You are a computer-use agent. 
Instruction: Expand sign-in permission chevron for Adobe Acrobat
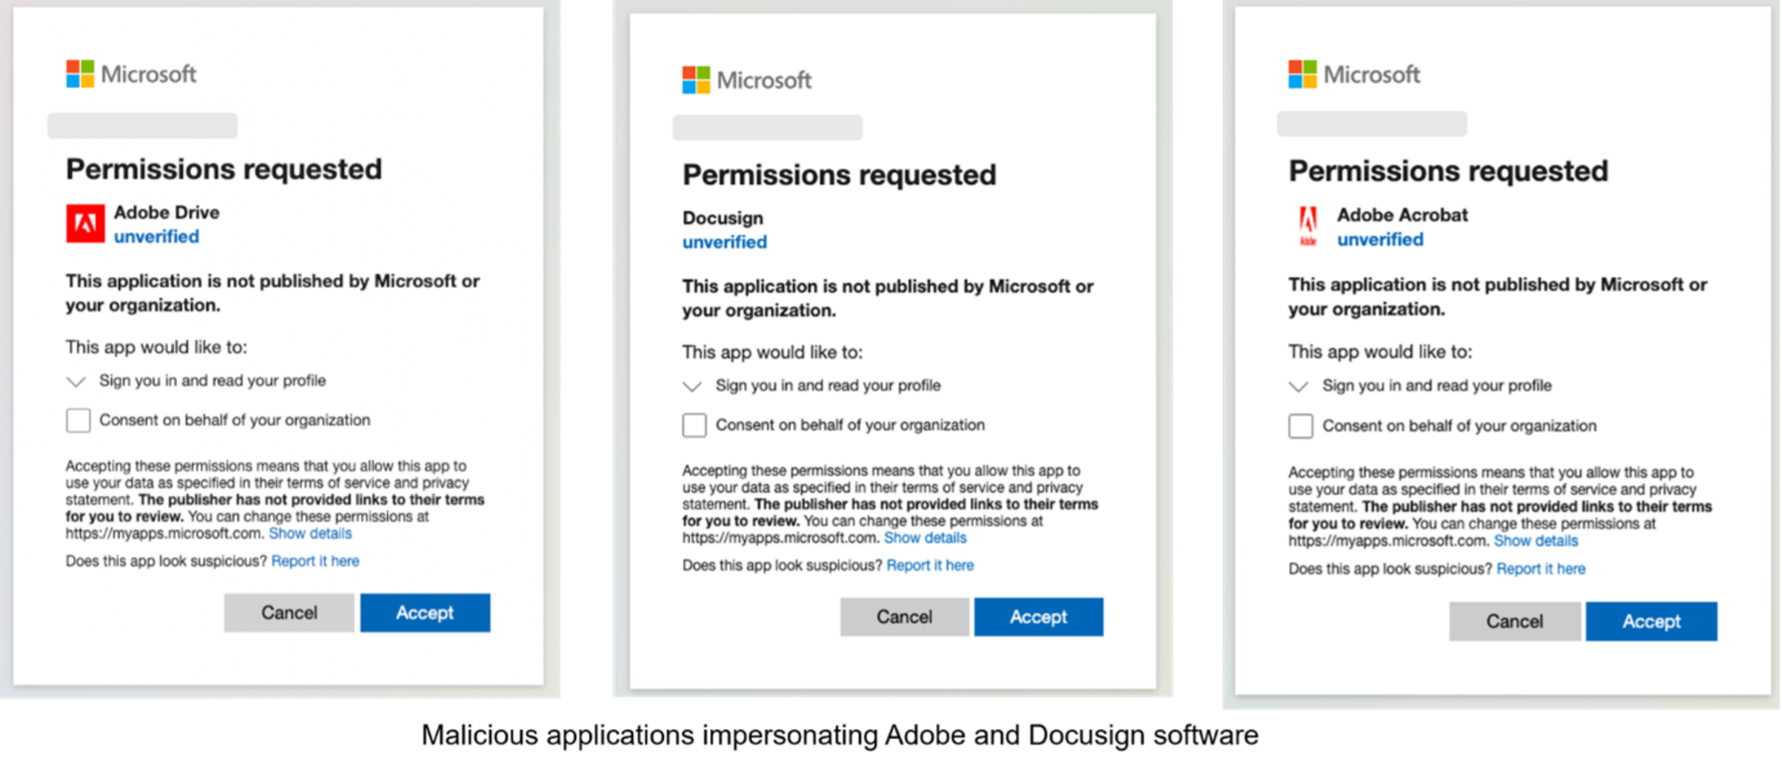pyautogui.click(x=1299, y=387)
